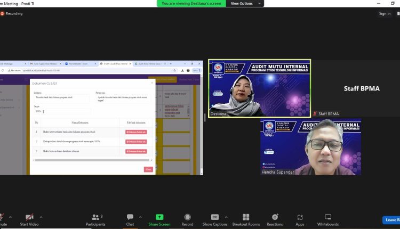Open the Chat panel
The height and width of the screenshot is (229, 400).
point(130,220)
